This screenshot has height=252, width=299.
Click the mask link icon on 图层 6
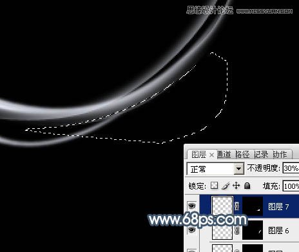click(237, 230)
